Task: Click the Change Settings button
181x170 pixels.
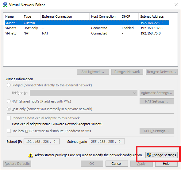Action: pos(161,155)
